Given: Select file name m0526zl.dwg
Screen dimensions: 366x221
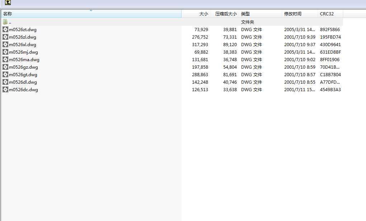Looking at the screenshot, I should coord(22,37).
